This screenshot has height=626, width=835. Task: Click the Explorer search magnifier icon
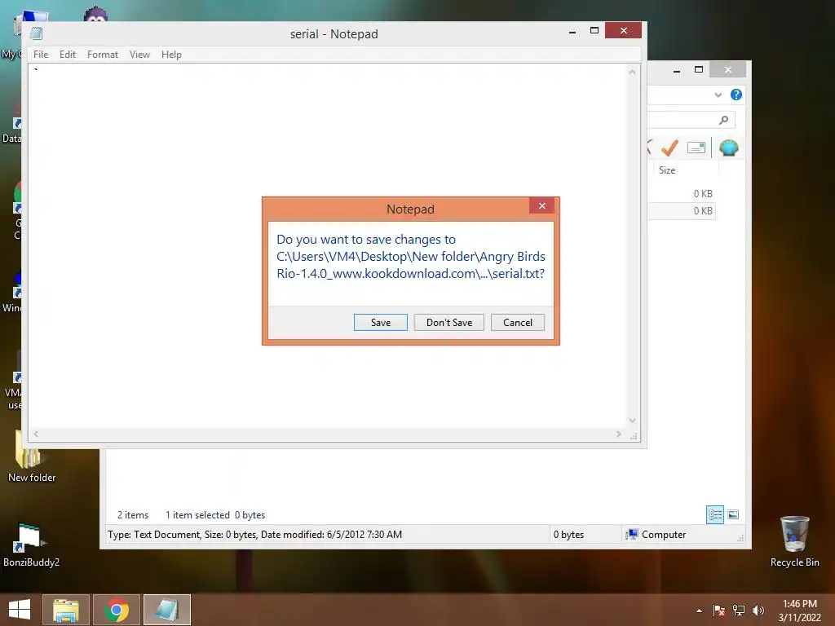[x=723, y=121]
